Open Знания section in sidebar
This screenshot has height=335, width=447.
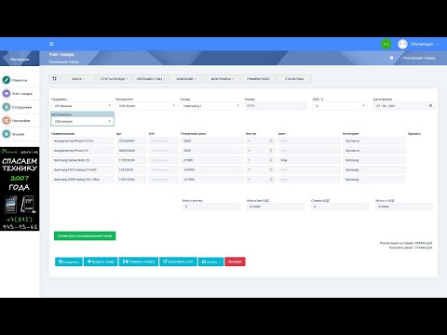[20, 134]
